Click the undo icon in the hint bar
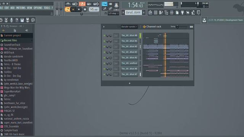The image size is (244, 137). [1, 20]
